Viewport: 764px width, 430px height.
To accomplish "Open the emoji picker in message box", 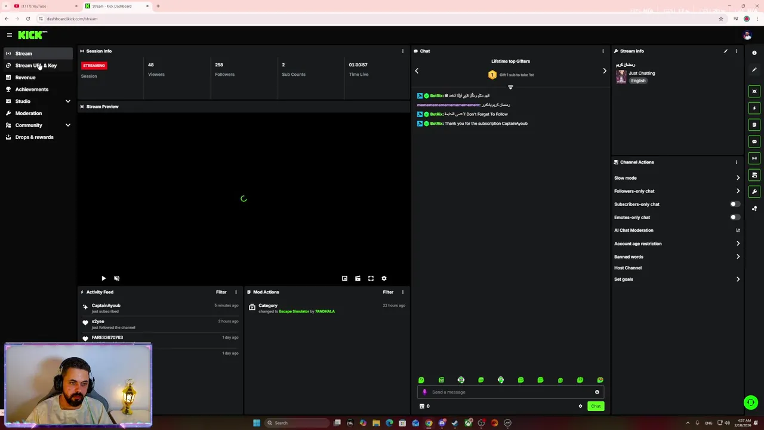I will pos(597,392).
